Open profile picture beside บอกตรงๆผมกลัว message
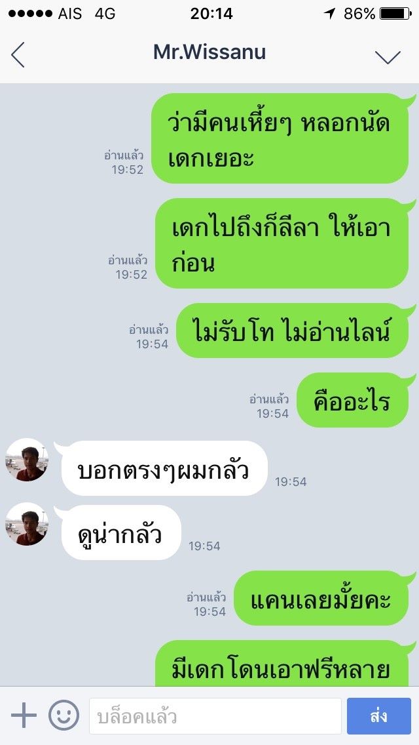The image size is (419, 745). coord(27,460)
